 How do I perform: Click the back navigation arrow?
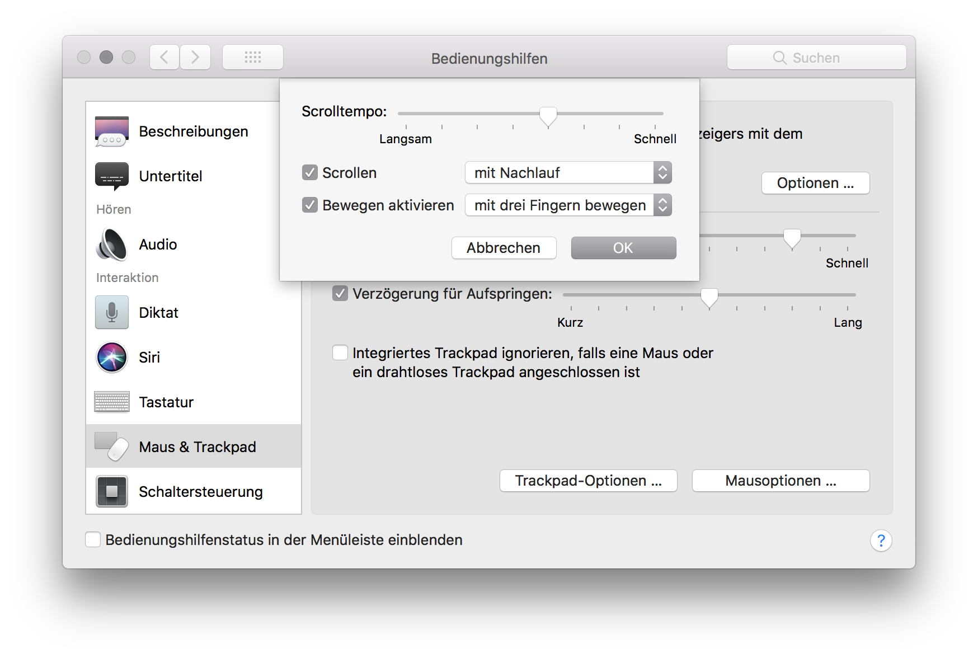click(x=164, y=57)
